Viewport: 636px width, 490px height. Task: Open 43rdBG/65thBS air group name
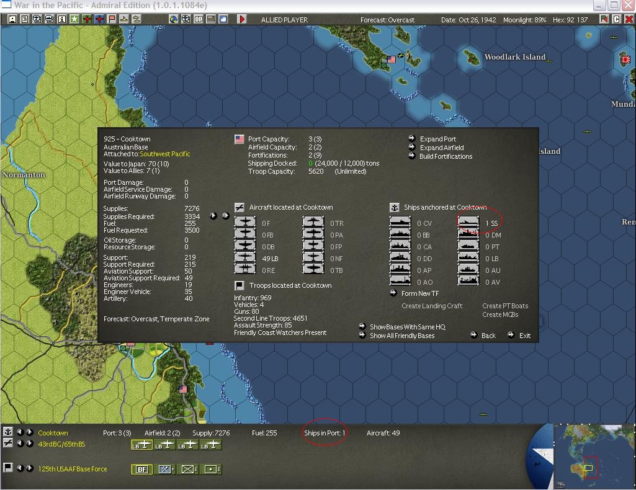point(61,444)
